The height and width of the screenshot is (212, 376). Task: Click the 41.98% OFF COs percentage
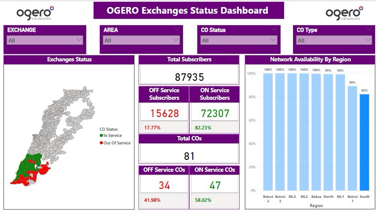(x=152, y=200)
